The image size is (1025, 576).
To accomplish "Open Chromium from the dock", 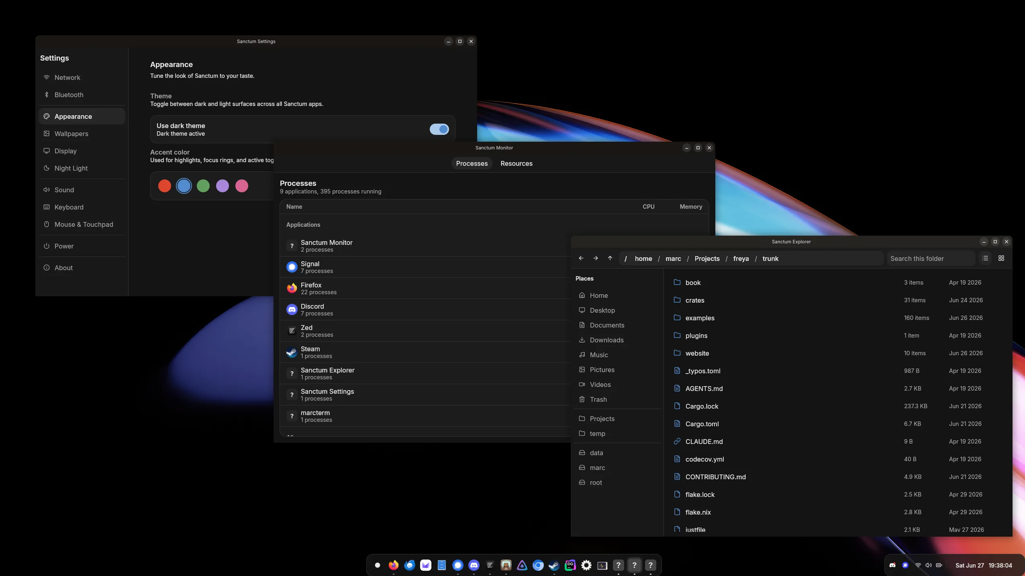I will point(538,565).
